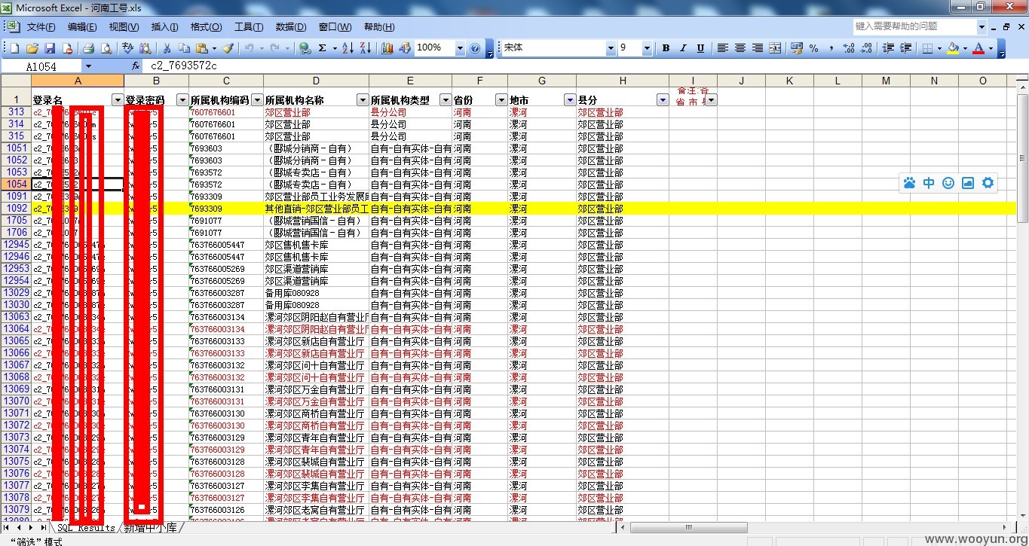Open filter dropdown for 县分 column
Image resolution: width=1029 pixels, height=546 pixels.
(662, 100)
